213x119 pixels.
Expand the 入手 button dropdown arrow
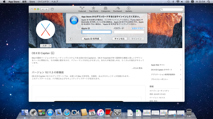(x=50, y=46)
